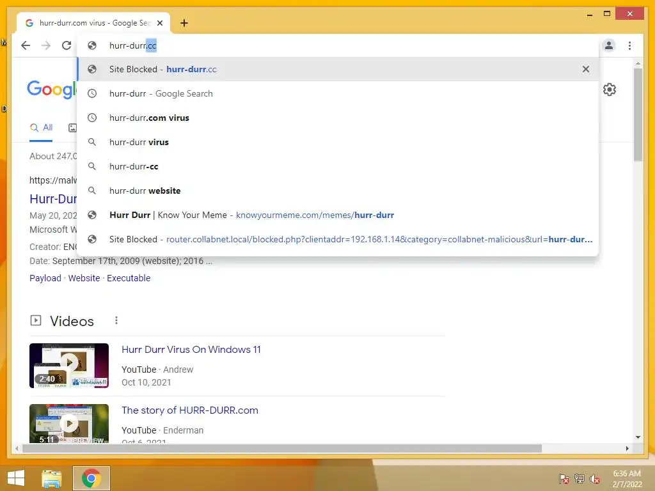Click the Google logo
Image resolution: width=655 pixels, height=491 pixels.
(52, 90)
